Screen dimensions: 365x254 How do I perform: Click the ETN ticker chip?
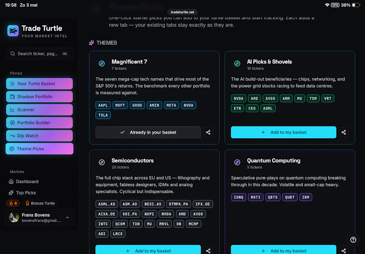pyautogui.click(x=237, y=108)
